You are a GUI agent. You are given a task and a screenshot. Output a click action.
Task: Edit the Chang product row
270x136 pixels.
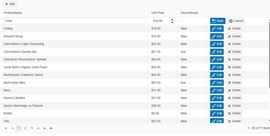(x=217, y=28)
